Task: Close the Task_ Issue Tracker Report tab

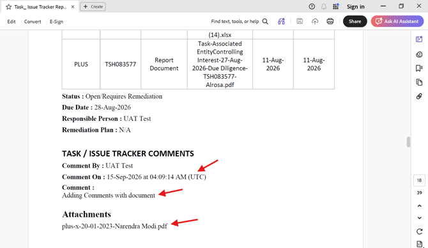Action: pos(73,7)
